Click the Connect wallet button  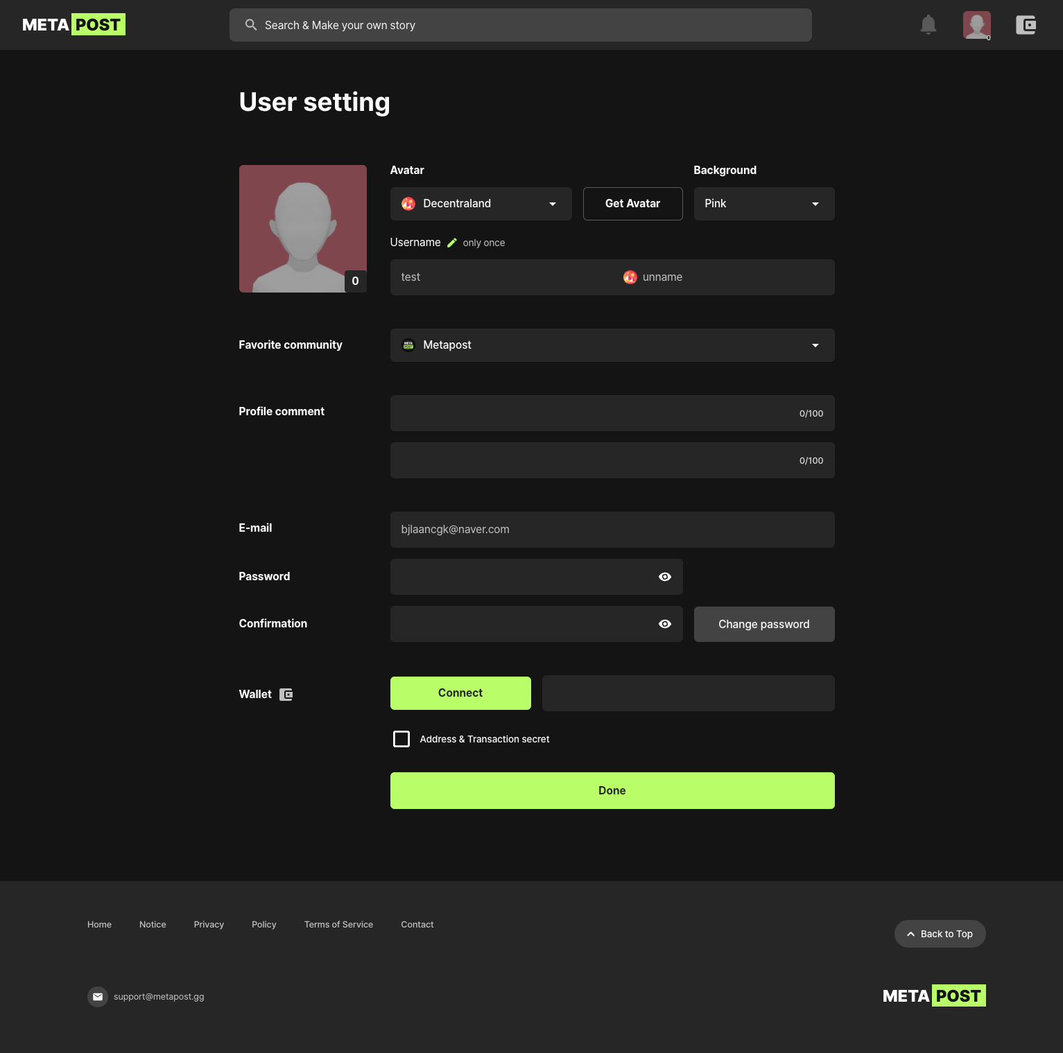[x=460, y=693]
